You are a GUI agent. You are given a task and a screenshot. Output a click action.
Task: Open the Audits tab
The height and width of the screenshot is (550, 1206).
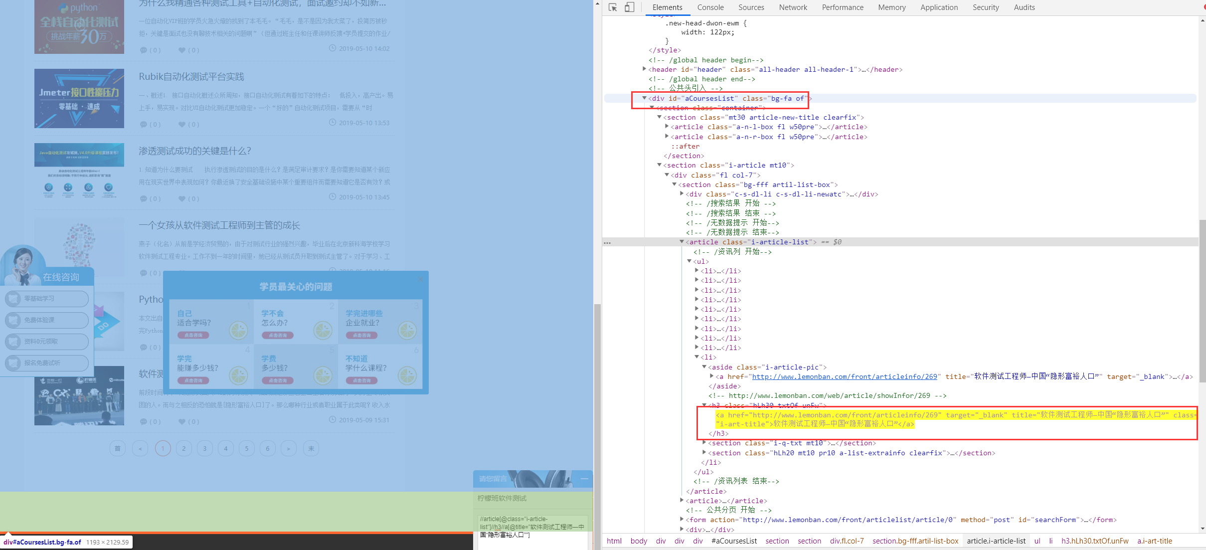(x=1024, y=7)
